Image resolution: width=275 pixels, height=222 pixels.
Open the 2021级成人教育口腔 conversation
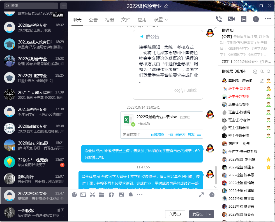coord(34,44)
